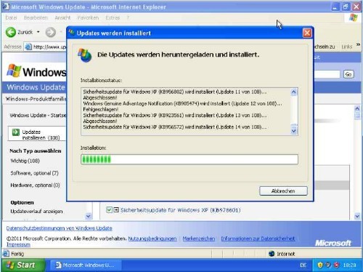Click the Go search button
This screenshot has height=272, width=363.
click(348, 74)
